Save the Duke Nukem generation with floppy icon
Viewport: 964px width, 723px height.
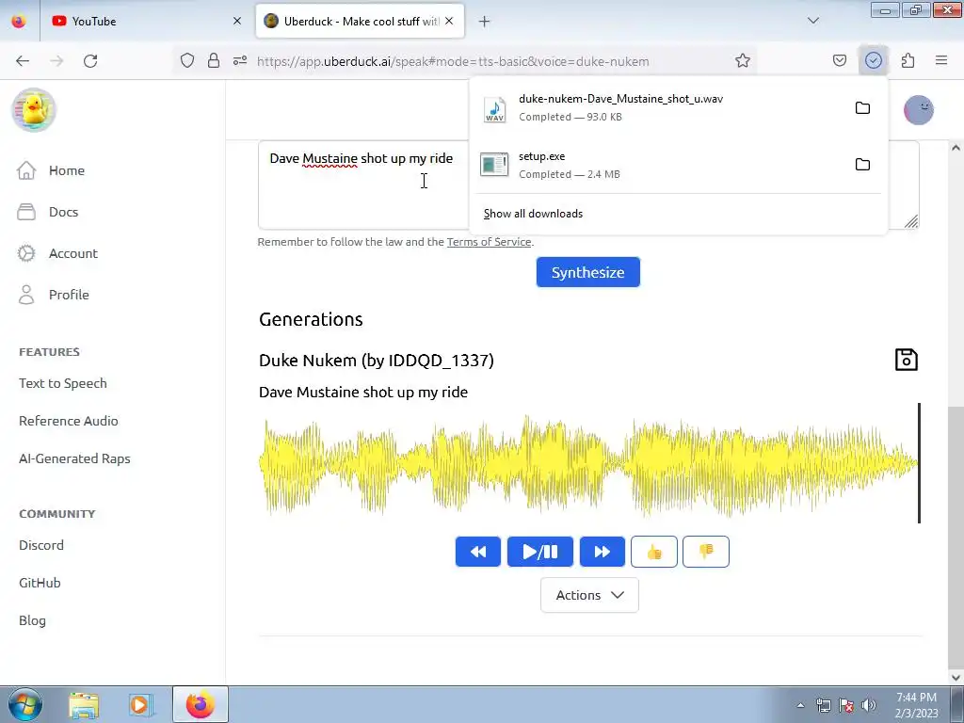click(907, 360)
